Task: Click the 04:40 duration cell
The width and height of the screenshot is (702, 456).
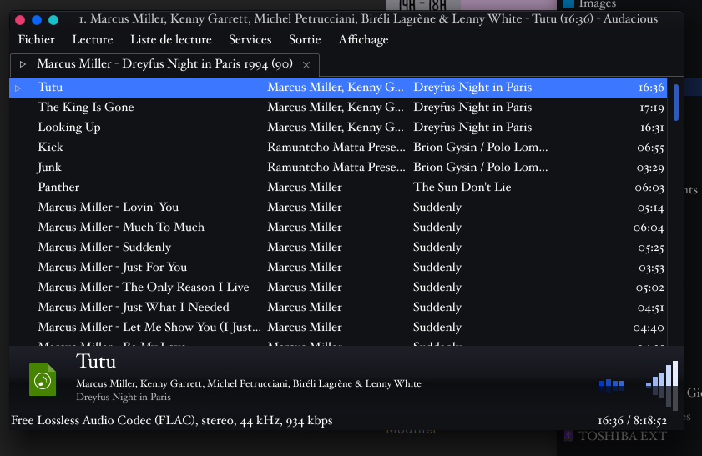Action: 649,328
